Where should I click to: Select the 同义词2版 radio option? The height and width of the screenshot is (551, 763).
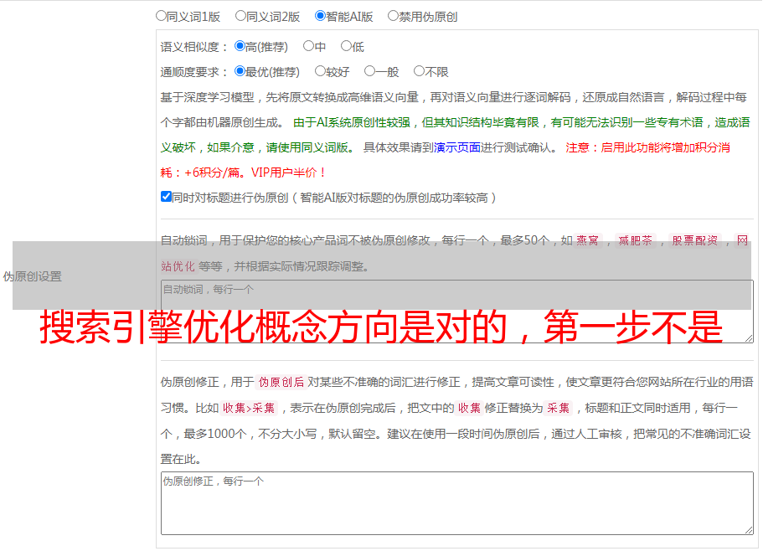coord(240,16)
